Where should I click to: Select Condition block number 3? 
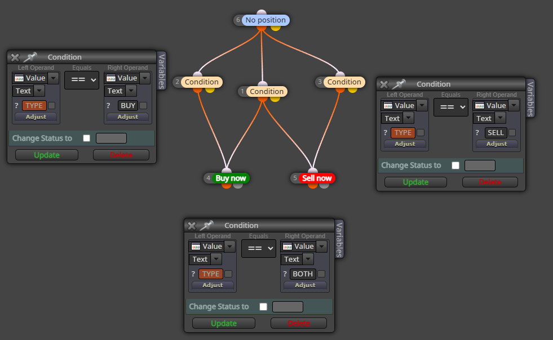pyautogui.click(x=344, y=82)
